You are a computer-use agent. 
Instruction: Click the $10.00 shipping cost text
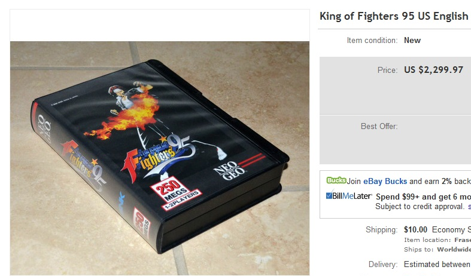[415, 229]
